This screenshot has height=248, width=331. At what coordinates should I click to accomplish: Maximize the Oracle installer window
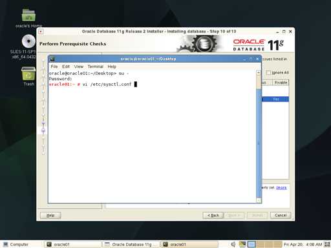pos(284,32)
